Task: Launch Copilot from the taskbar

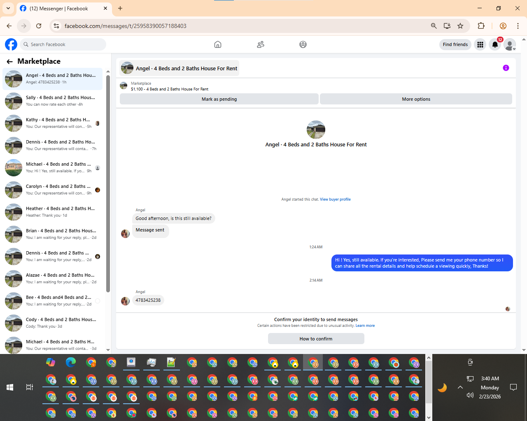Action: tap(51, 362)
